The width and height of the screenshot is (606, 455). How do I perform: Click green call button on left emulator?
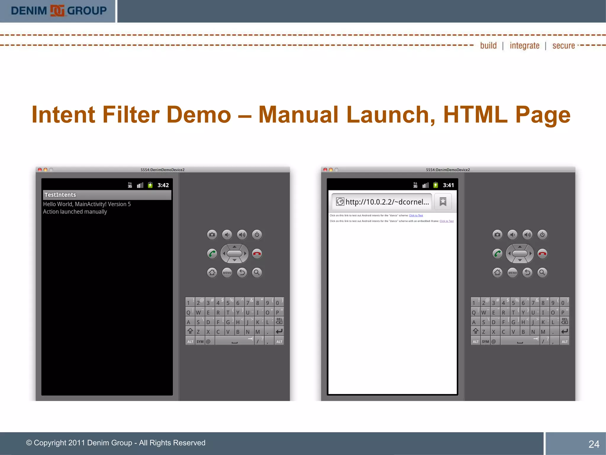pos(212,254)
